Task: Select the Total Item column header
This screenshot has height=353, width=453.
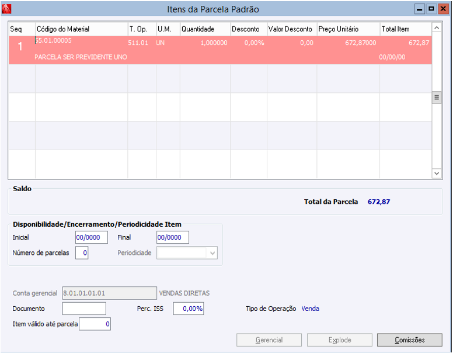Action: (x=406, y=29)
